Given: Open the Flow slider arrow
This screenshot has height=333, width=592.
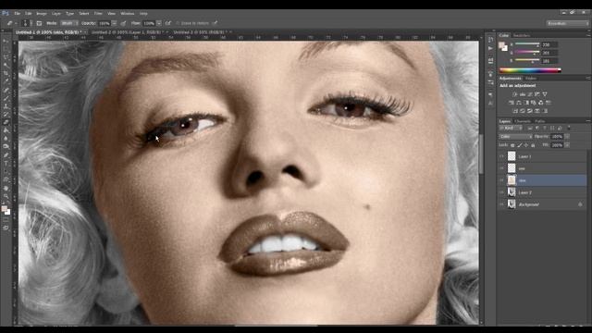Looking at the screenshot, I should point(159,23).
